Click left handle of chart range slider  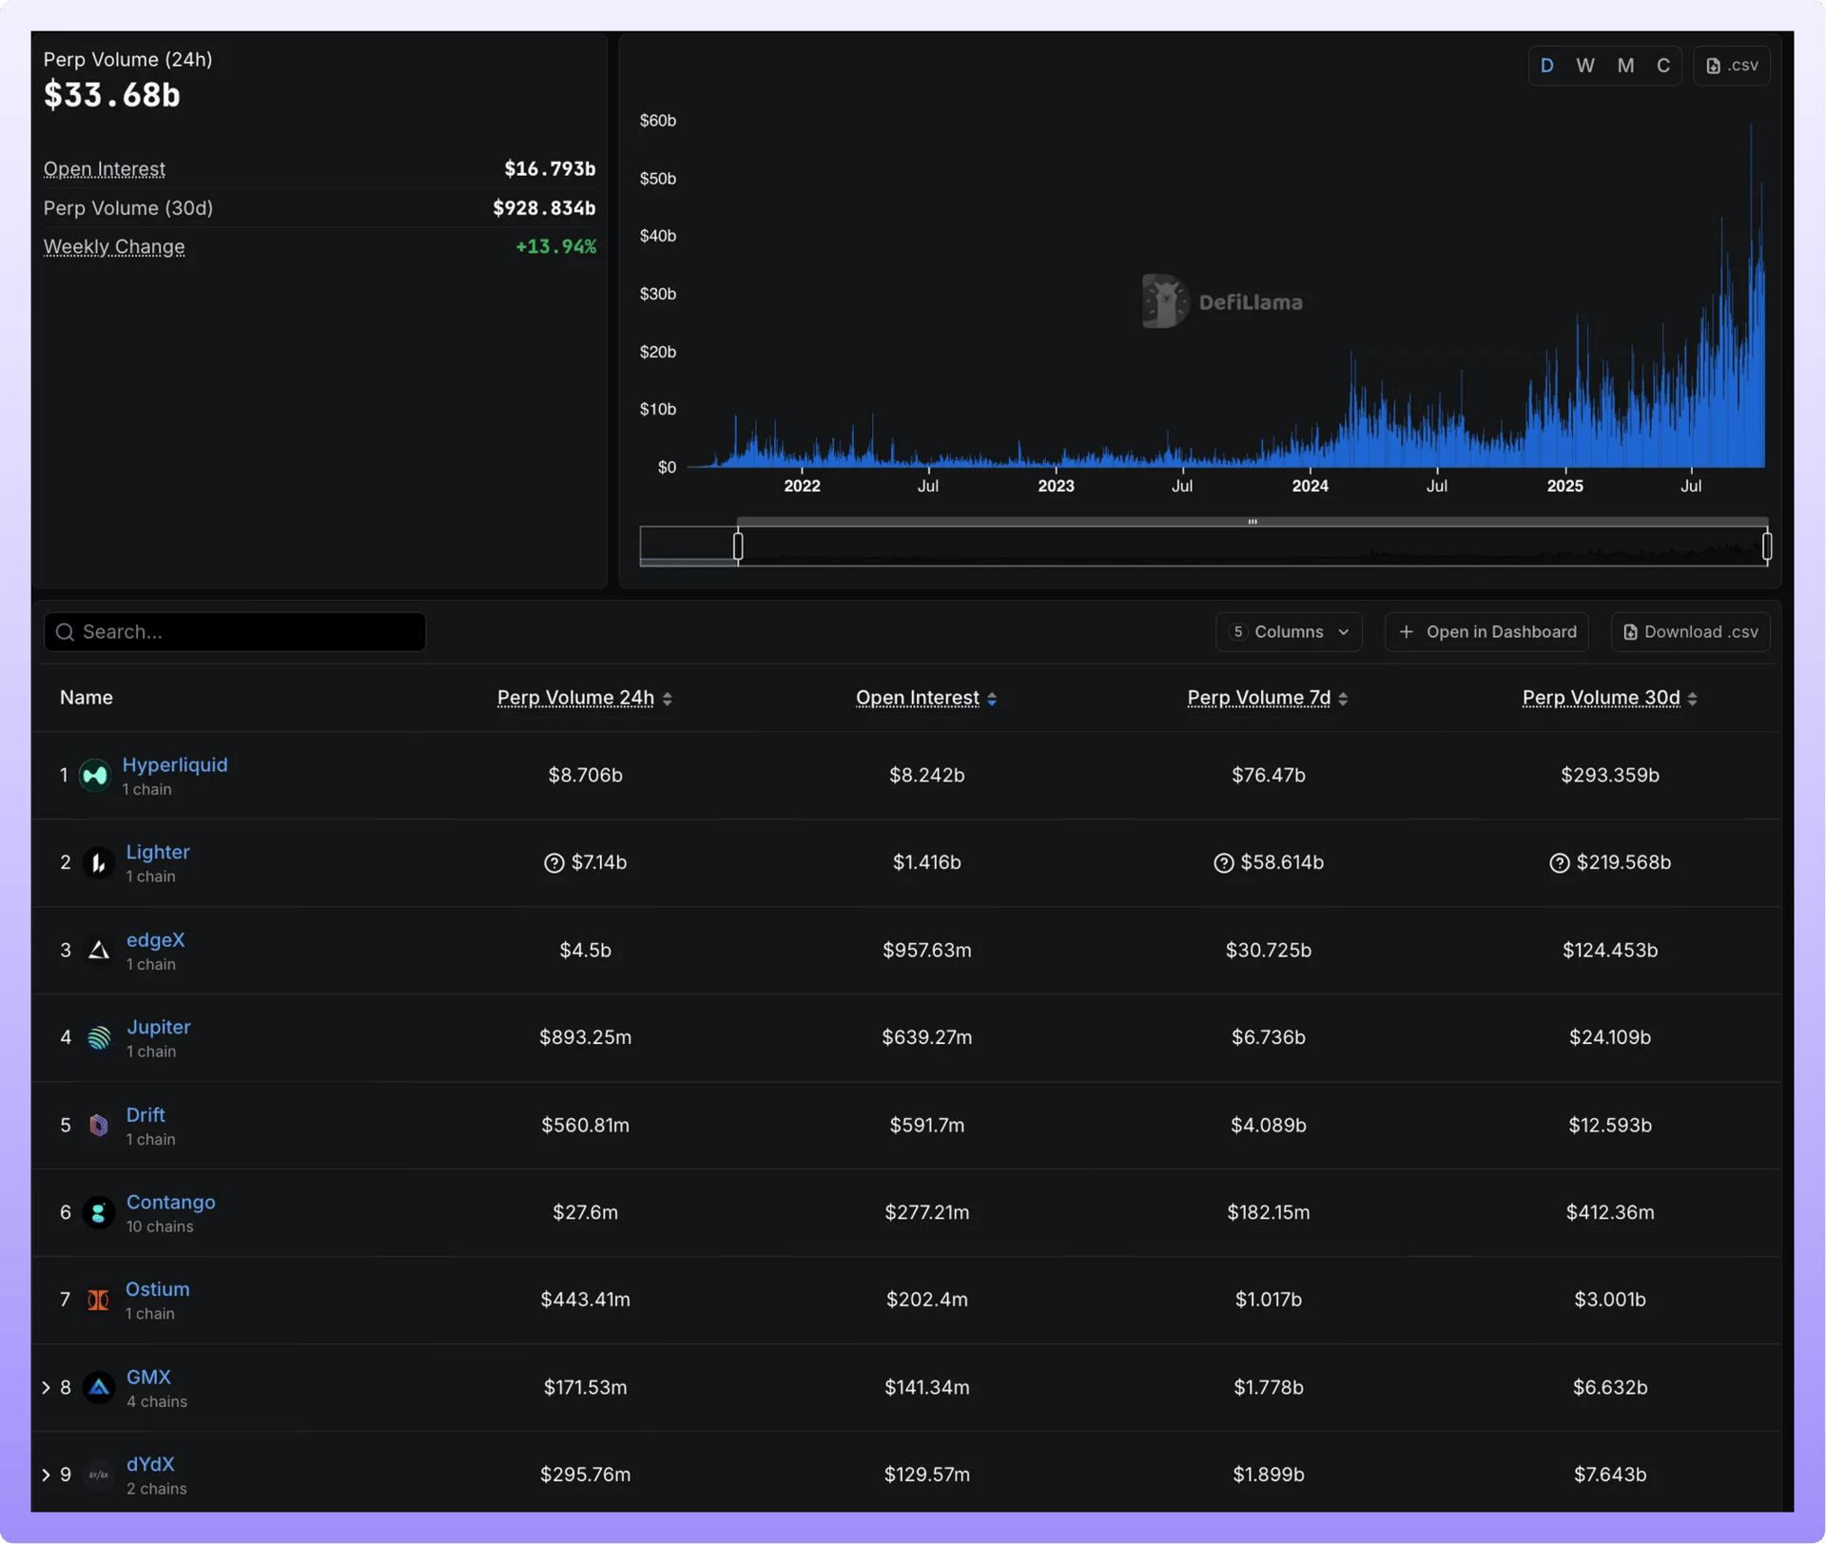pyautogui.click(x=738, y=546)
